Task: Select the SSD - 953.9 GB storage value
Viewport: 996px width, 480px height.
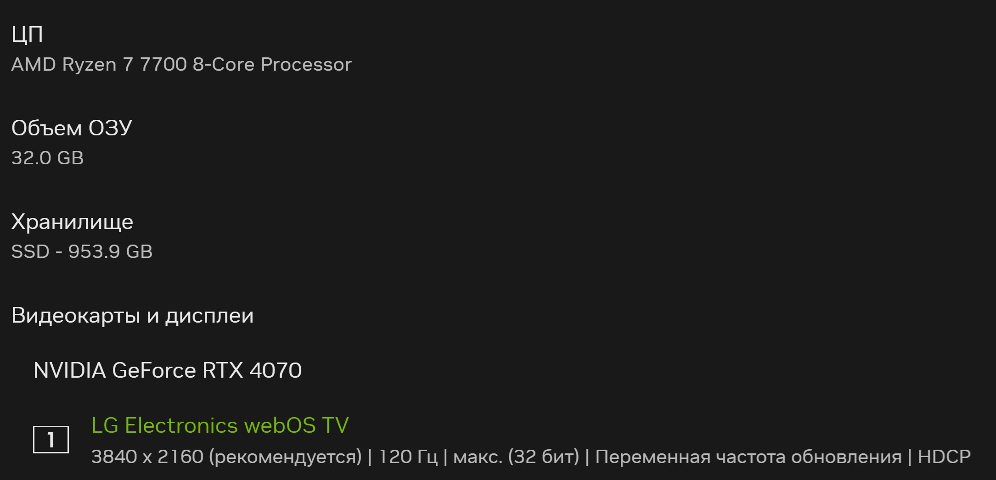Action: (82, 251)
